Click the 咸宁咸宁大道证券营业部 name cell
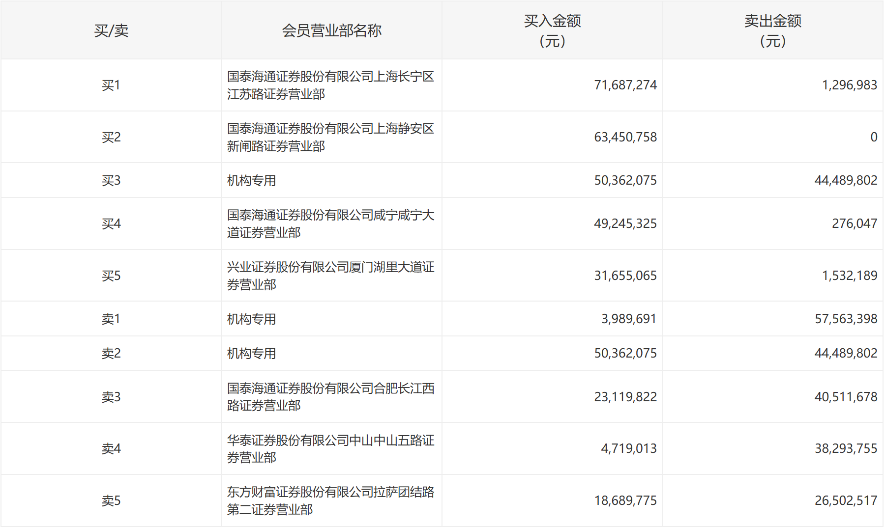Image resolution: width=885 pixels, height=527 pixels. (331, 223)
